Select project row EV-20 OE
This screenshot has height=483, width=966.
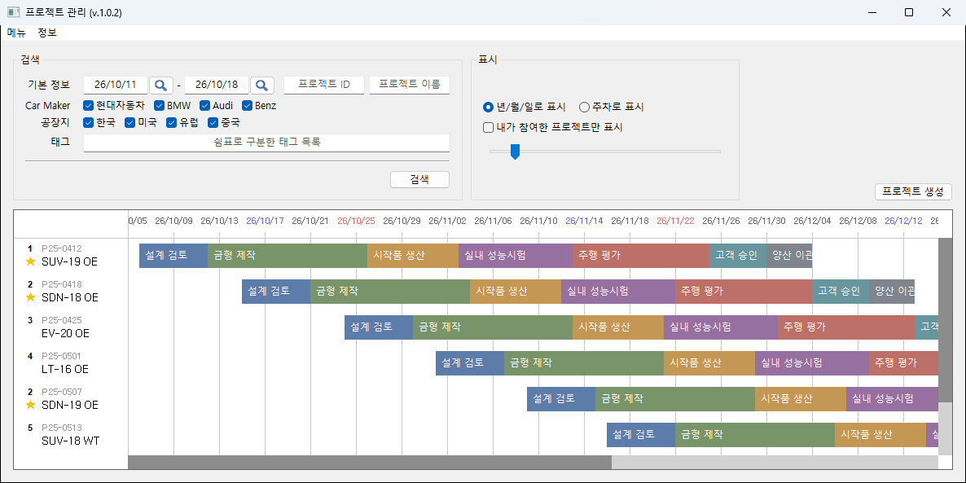[71, 327]
